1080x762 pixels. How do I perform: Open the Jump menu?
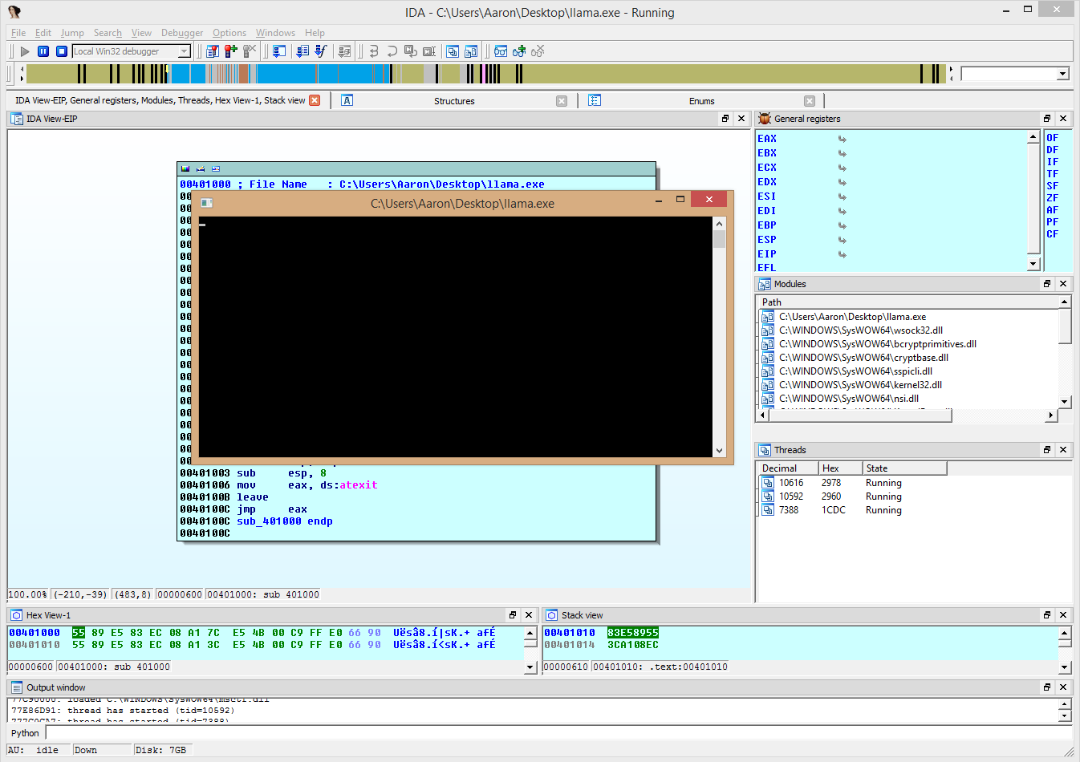click(x=72, y=33)
